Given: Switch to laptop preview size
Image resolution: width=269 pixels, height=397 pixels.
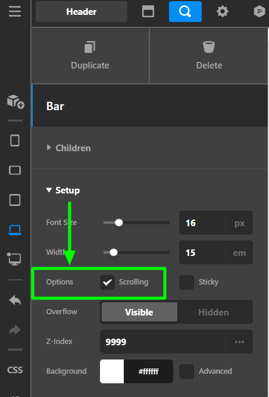Looking at the screenshot, I should tap(15, 230).
